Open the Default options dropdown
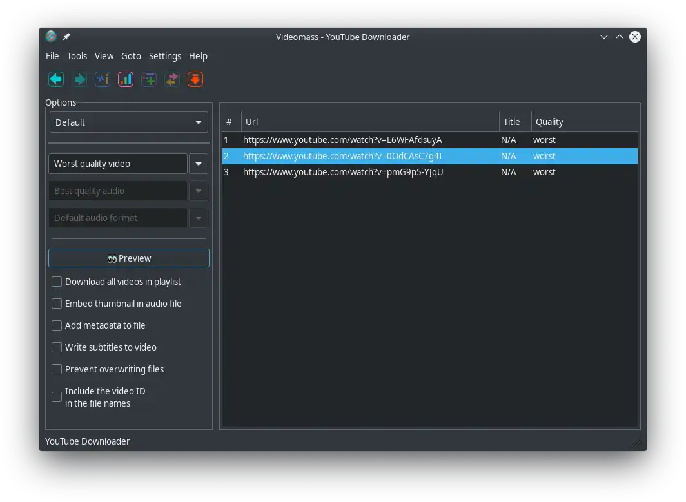 coord(129,122)
